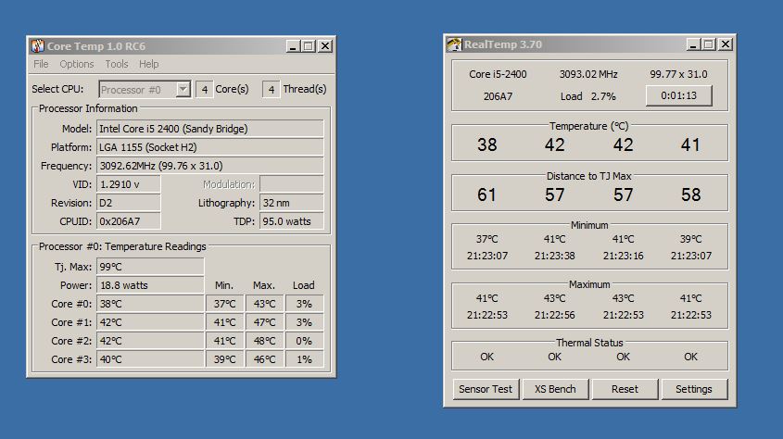Click Core #1 max value 47°C
This screenshot has width=783, height=439.
tap(264, 322)
